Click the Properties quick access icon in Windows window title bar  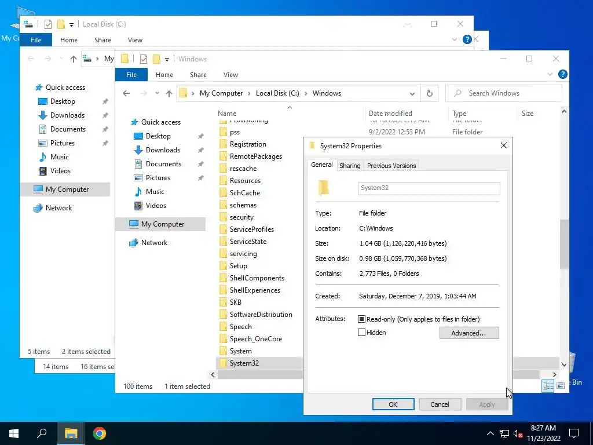pyautogui.click(x=144, y=59)
